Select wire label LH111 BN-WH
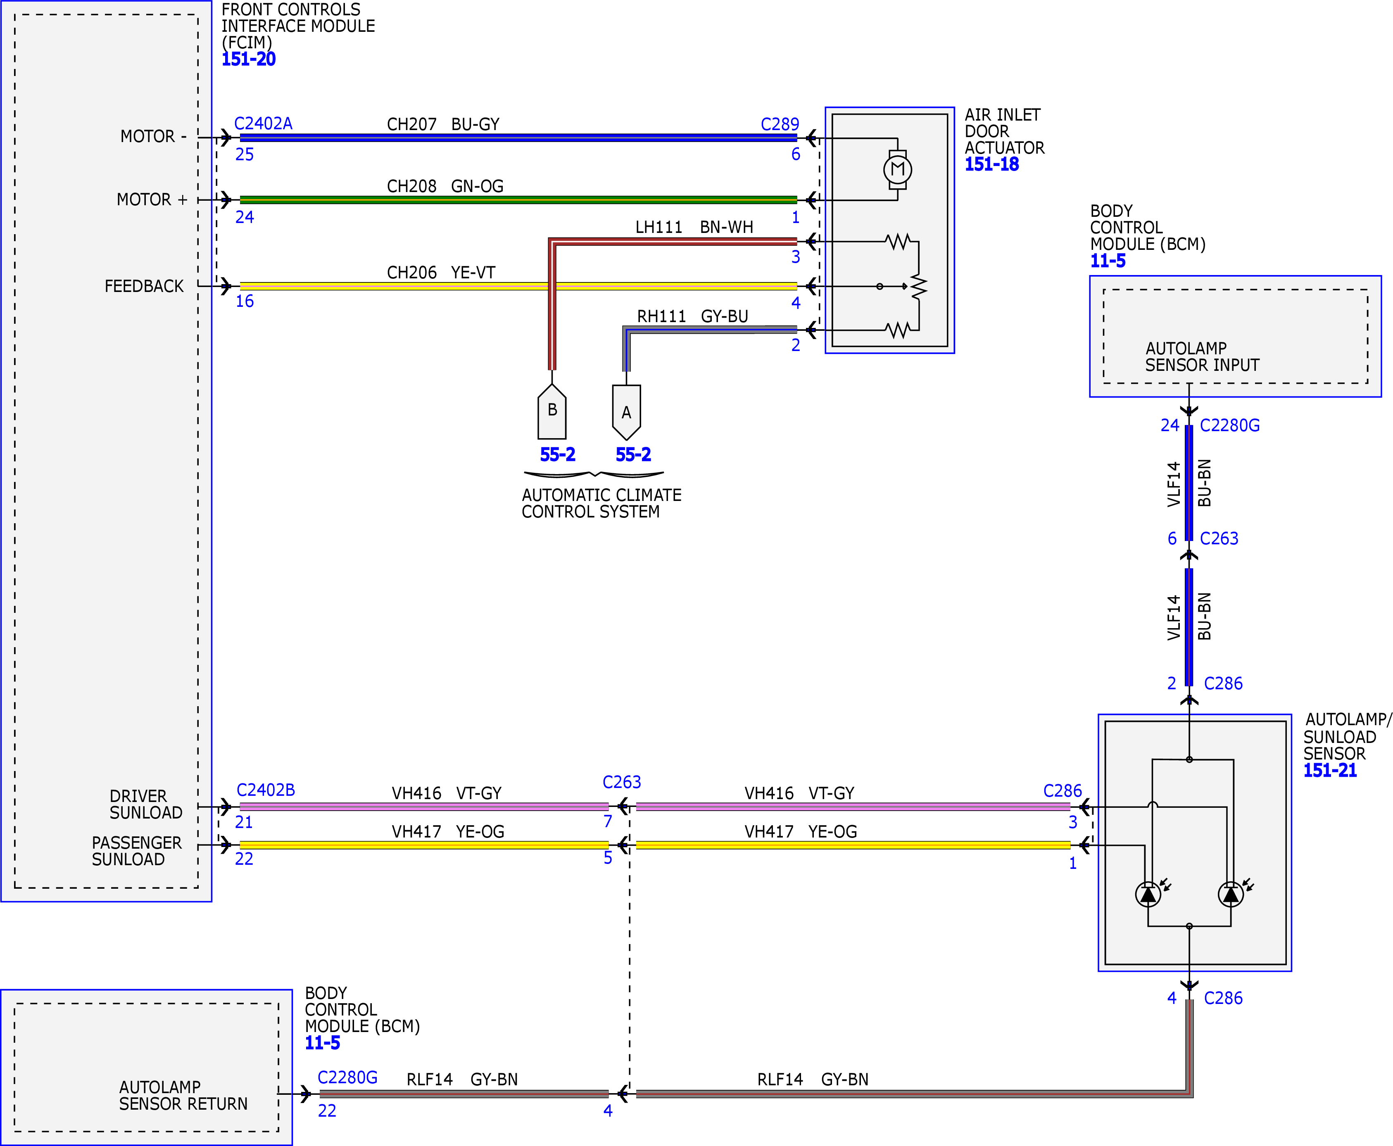The image size is (1393, 1146). click(694, 227)
